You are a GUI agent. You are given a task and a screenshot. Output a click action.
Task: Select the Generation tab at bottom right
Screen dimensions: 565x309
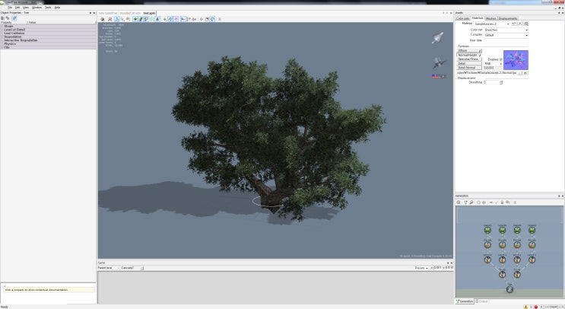tap(465, 301)
